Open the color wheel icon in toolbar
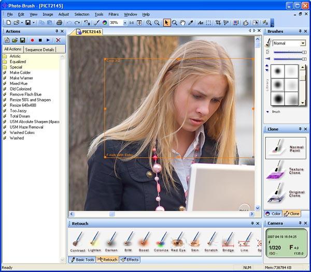Screen dimensions: 311x272 105,23
